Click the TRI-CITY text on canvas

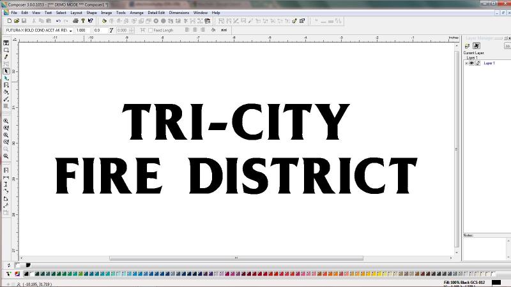(x=236, y=122)
